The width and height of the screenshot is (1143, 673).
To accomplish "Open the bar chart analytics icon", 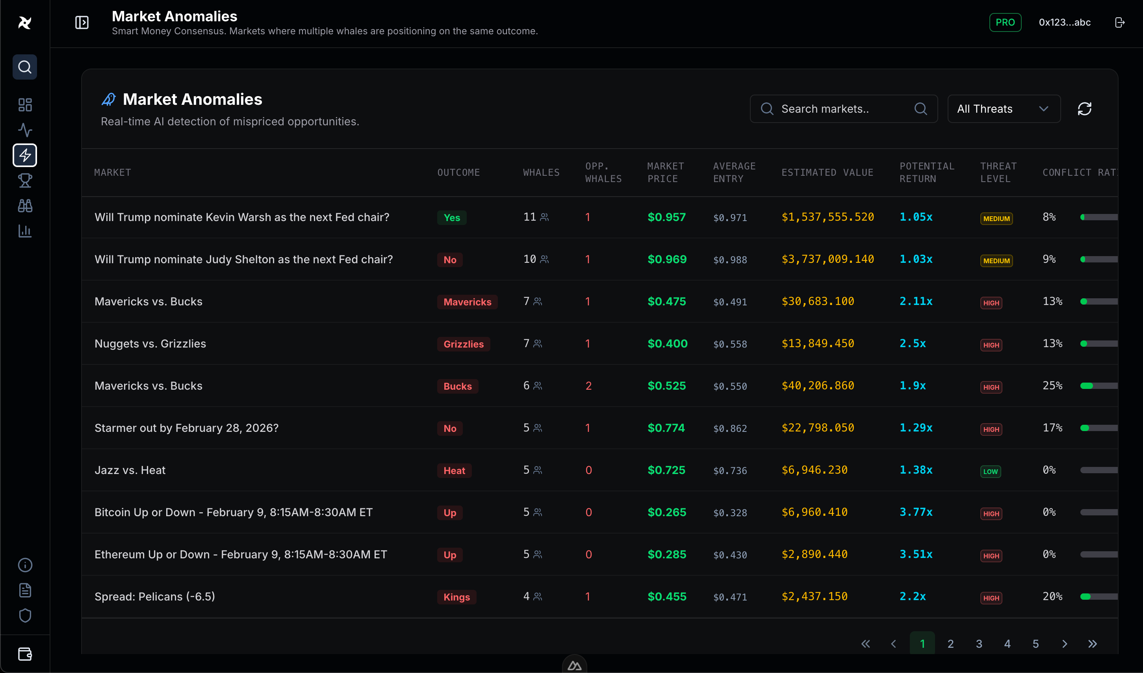I will [x=25, y=231].
